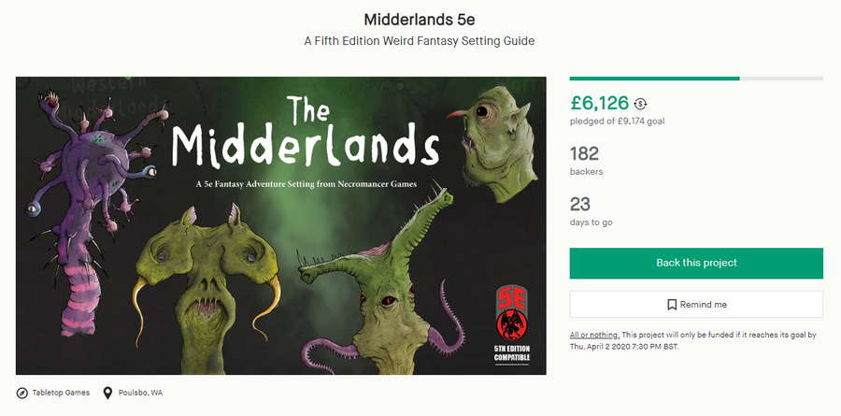Click the 182 backers count
Viewport: 841px width, 416px height.
(584, 153)
